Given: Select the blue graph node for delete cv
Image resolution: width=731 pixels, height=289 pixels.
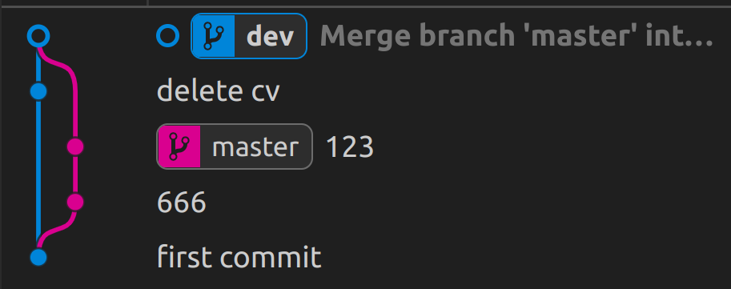Looking at the screenshot, I should click(38, 91).
